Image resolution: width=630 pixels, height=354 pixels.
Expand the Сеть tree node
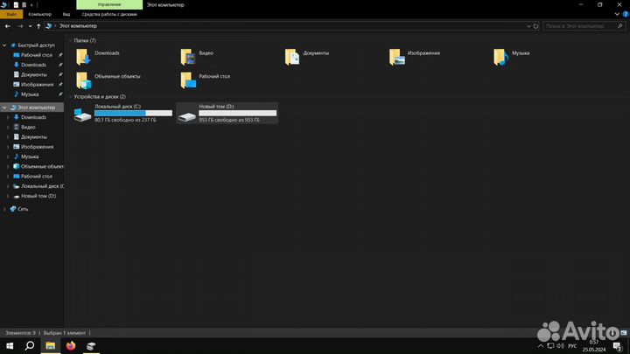point(4,209)
